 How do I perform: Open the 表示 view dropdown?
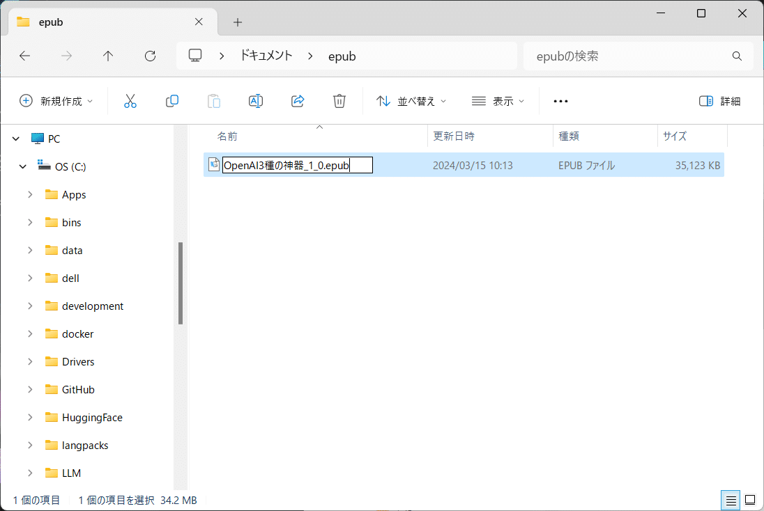click(x=498, y=101)
